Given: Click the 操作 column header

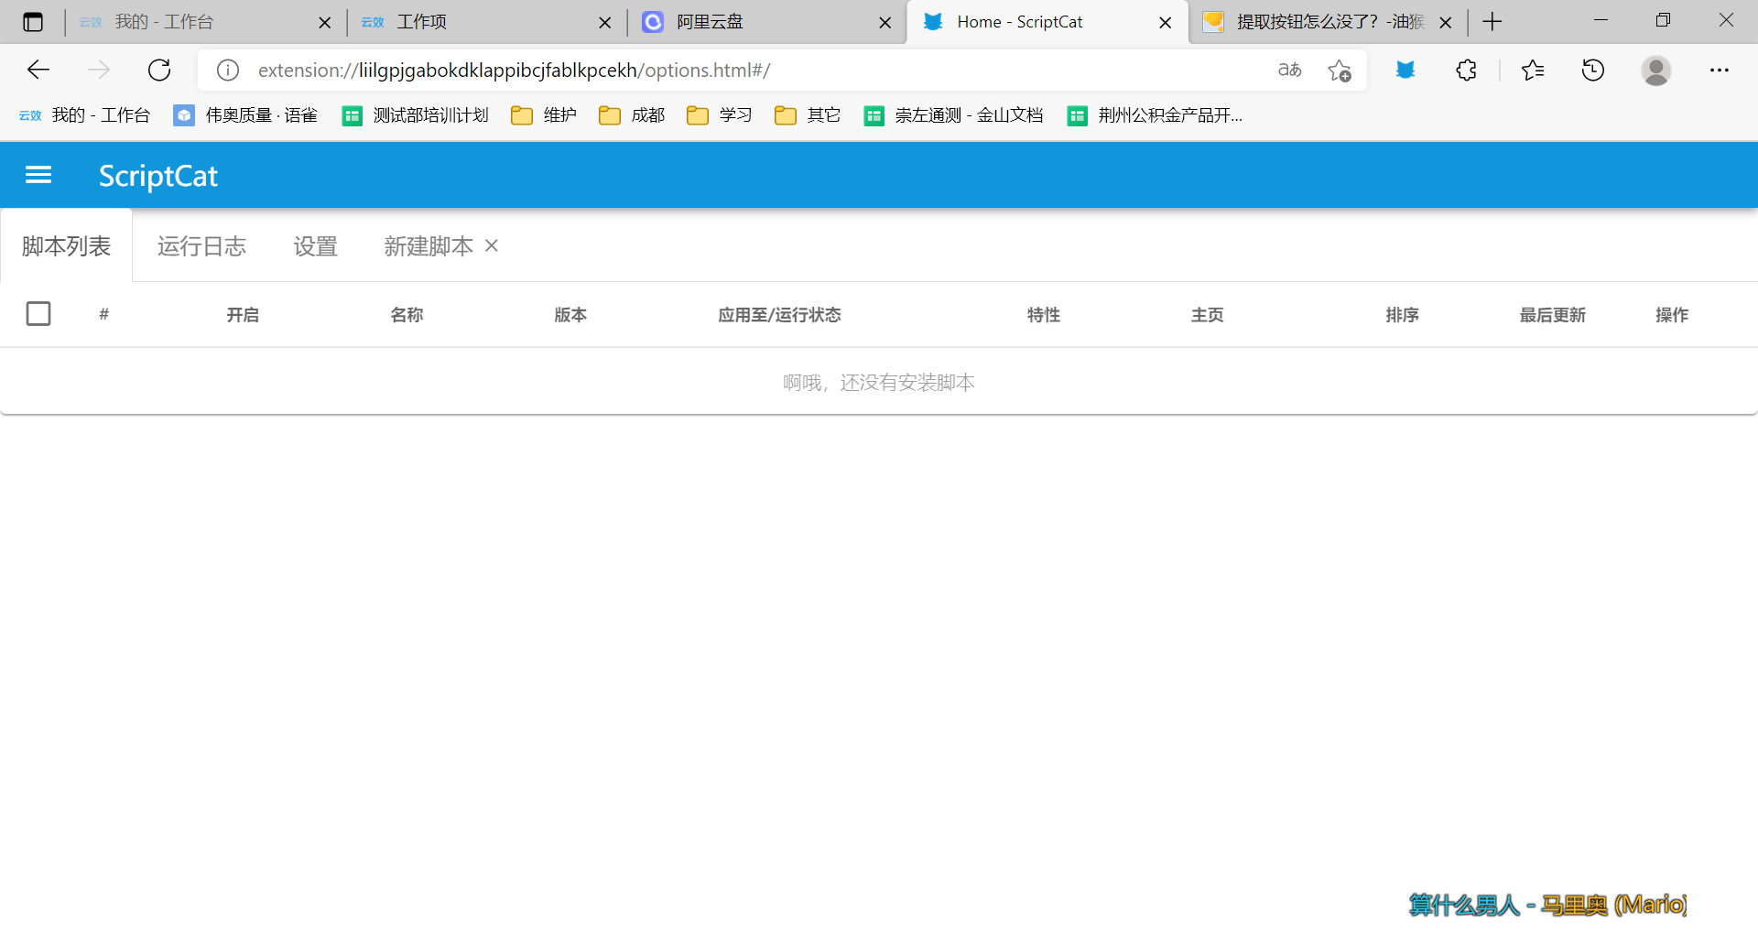Looking at the screenshot, I should (x=1672, y=315).
